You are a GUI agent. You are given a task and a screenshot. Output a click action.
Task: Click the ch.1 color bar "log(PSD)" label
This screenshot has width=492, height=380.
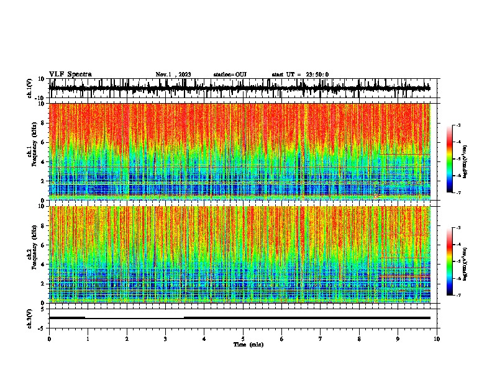465,162
